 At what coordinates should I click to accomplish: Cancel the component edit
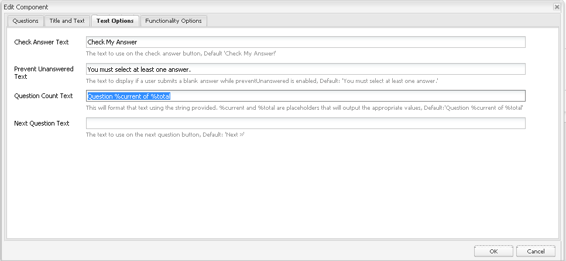pos(535,251)
